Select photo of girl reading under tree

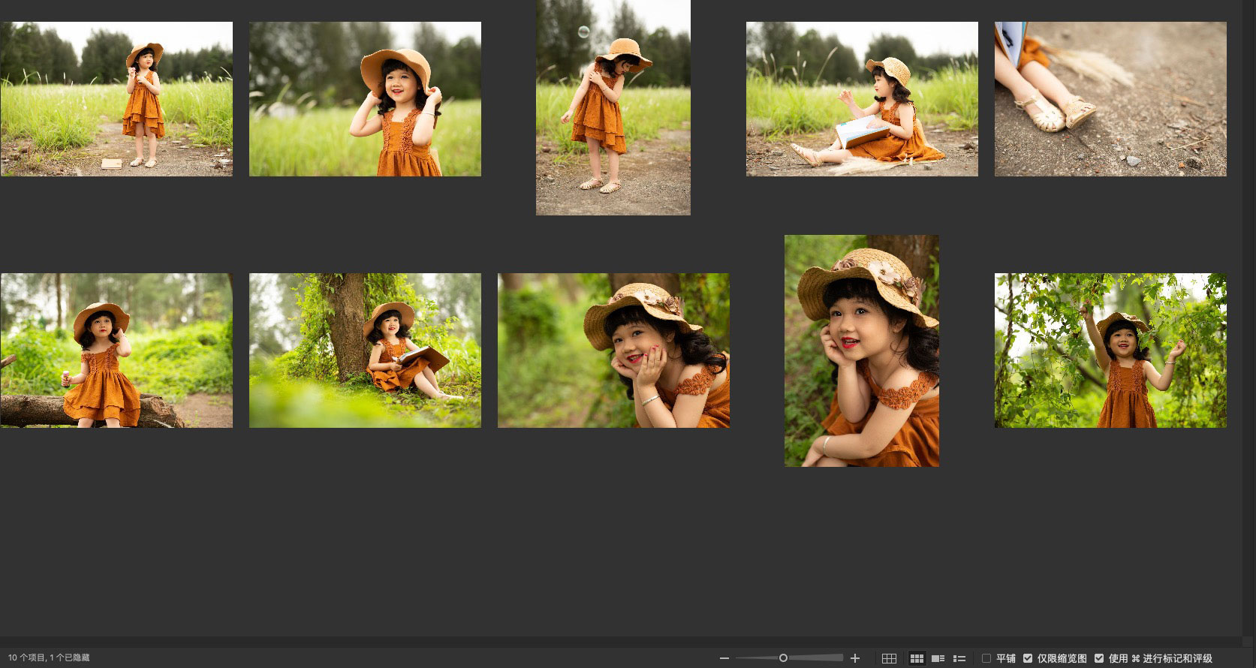click(x=365, y=351)
